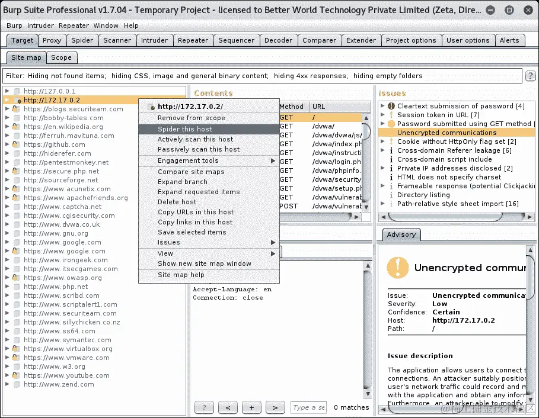This screenshot has width=539, height=418.
Task: Click the Contents table vertical scrollbar
Action: click(366, 162)
